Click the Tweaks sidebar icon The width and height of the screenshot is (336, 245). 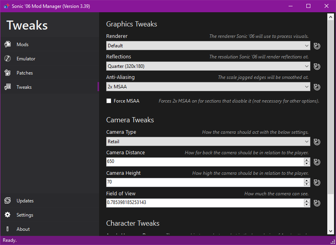click(x=8, y=87)
